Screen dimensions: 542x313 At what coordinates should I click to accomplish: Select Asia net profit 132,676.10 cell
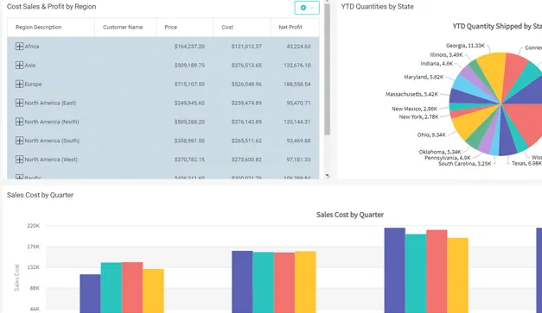tap(297, 66)
